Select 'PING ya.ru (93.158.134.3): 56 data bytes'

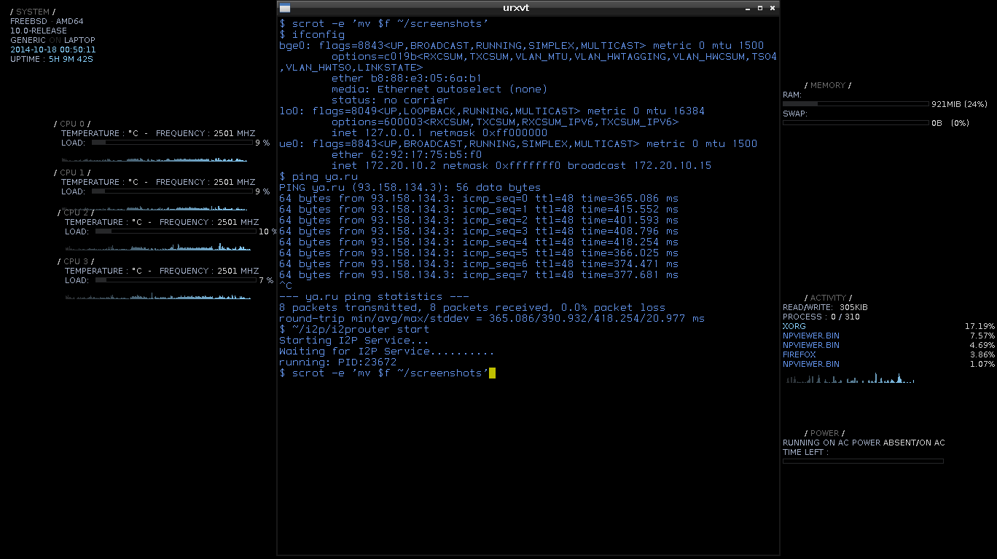[x=410, y=188]
